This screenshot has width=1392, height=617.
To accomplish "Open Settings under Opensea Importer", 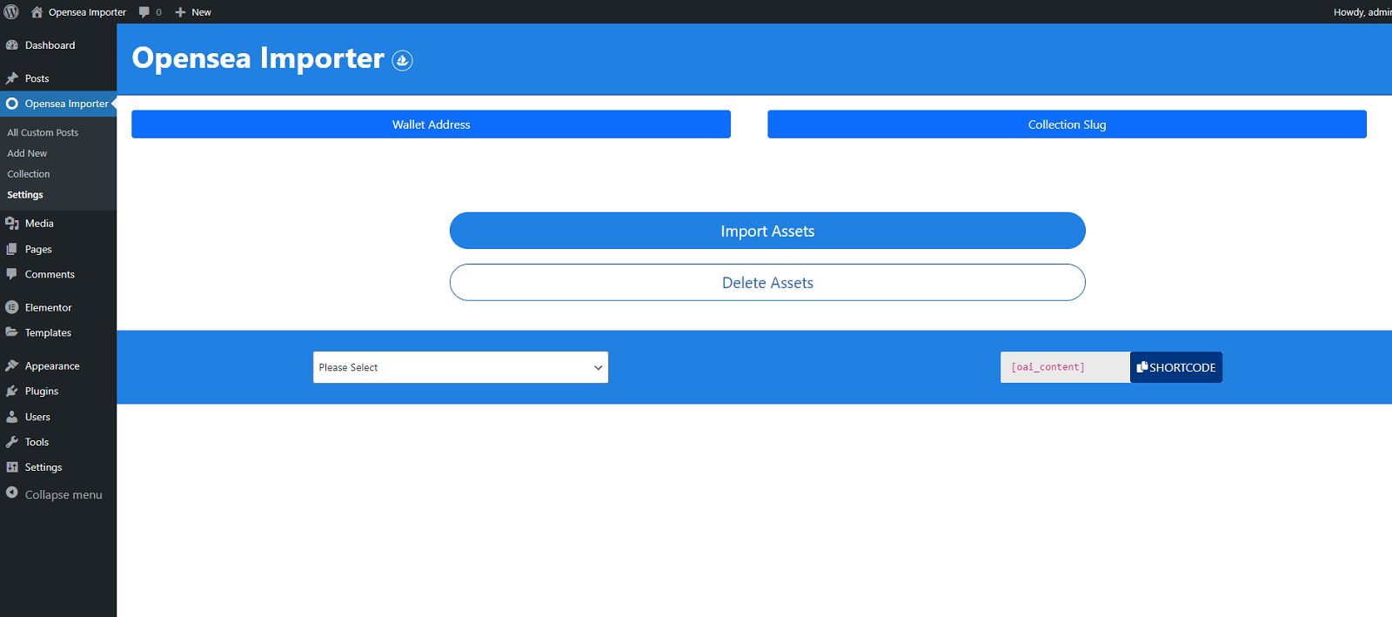I will tap(25, 195).
